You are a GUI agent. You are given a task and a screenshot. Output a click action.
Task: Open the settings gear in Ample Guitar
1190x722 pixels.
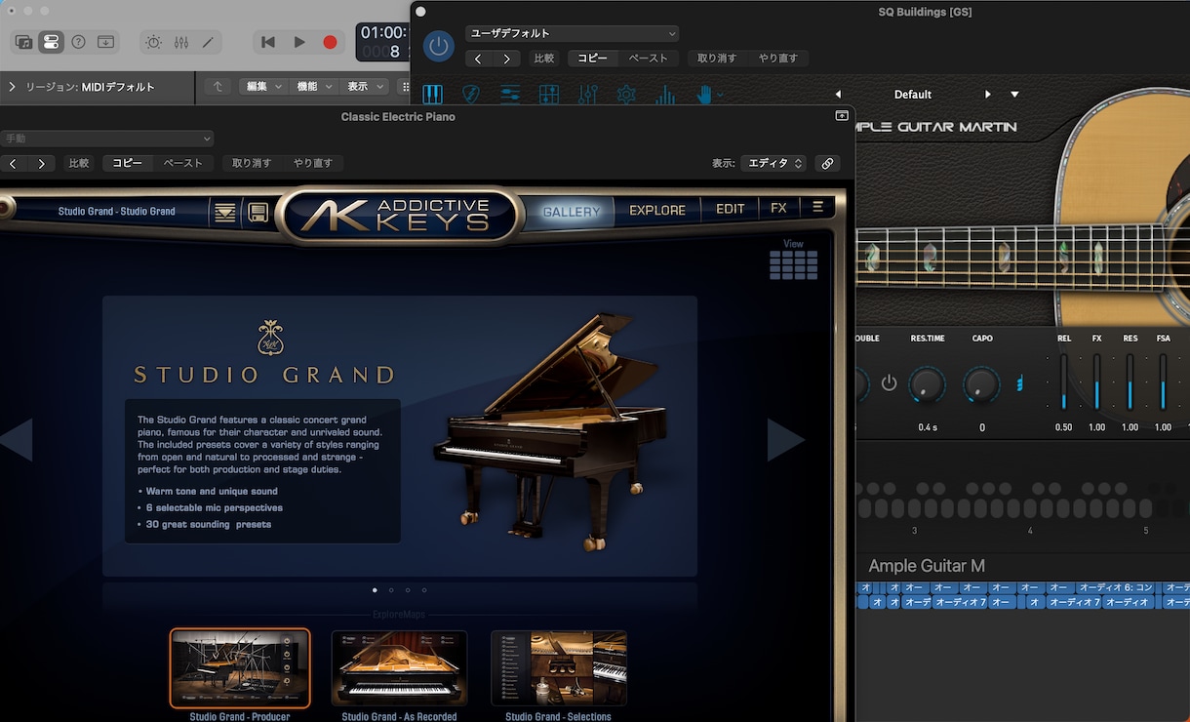(x=626, y=95)
